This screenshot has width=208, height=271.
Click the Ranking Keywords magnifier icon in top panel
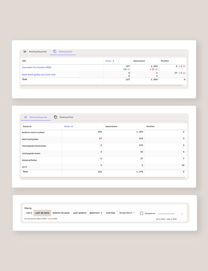[x=25, y=52]
